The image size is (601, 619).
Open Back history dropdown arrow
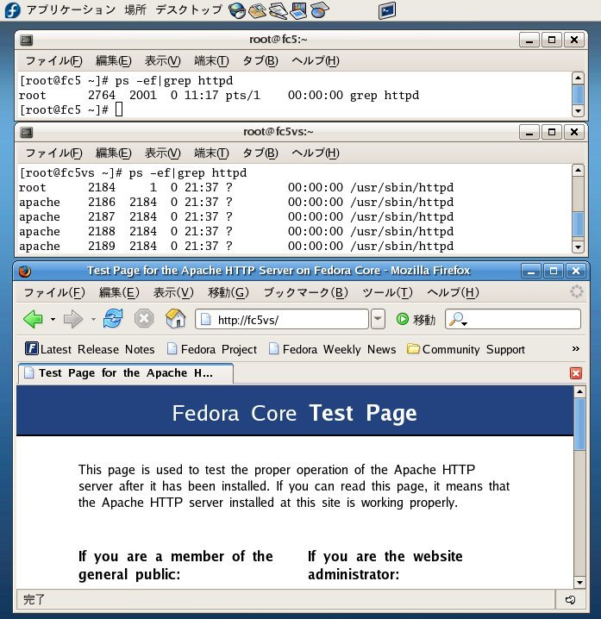point(53,319)
